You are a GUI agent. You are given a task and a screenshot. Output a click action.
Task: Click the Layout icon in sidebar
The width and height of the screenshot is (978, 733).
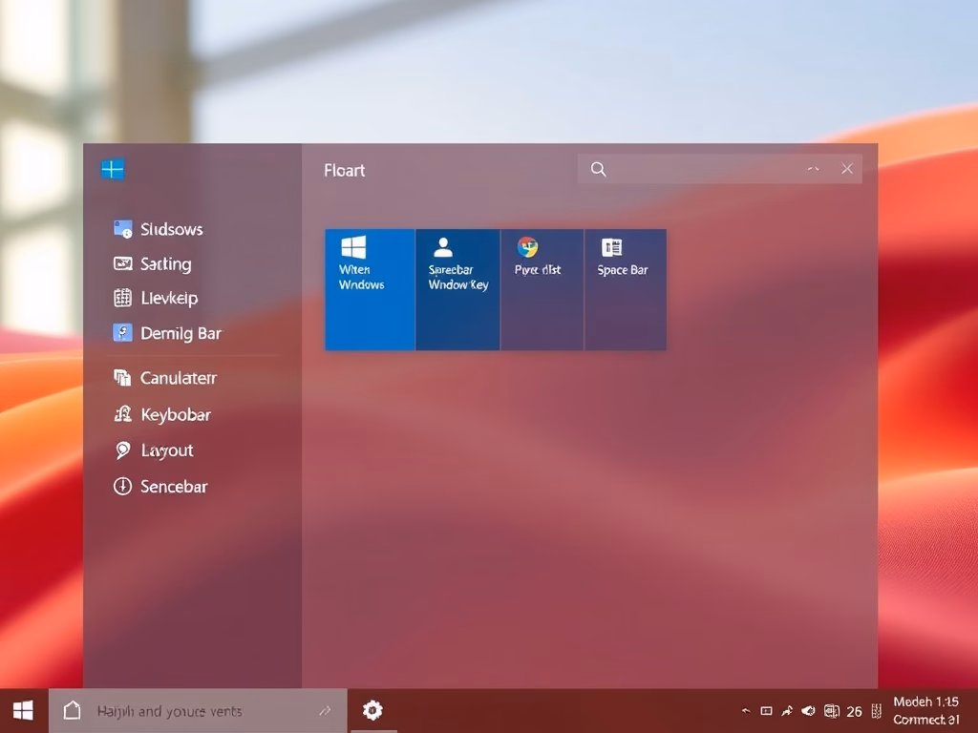coord(123,450)
